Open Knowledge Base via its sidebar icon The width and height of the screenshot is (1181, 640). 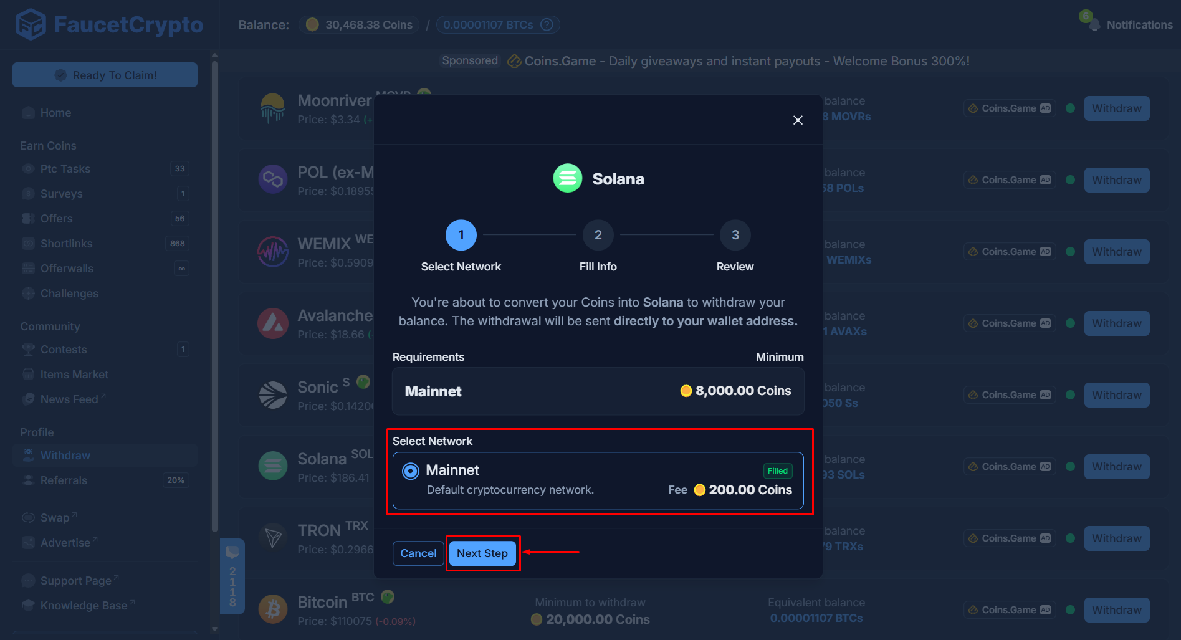click(x=28, y=605)
